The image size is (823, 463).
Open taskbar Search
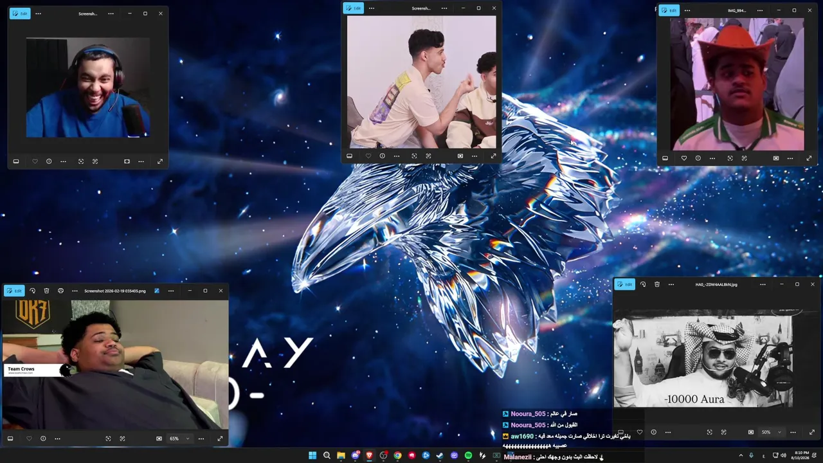(x=327, y=456)
